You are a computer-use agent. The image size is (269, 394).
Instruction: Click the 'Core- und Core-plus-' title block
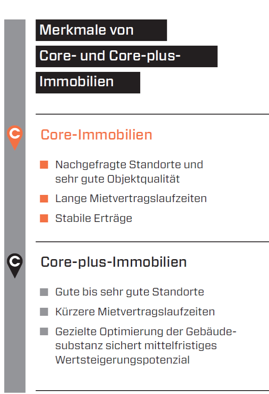click(126, 56)
